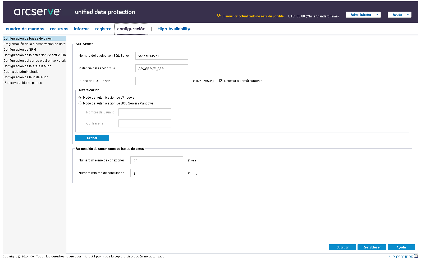Focus the Número máximo de conexiones field
Screen dimensions: 421x259
pyautogui.click(x=157, y=160)
